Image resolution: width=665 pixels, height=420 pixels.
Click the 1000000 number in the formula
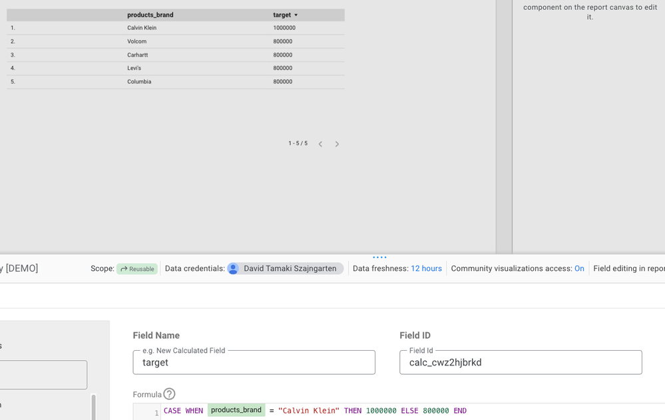[381, 411]
